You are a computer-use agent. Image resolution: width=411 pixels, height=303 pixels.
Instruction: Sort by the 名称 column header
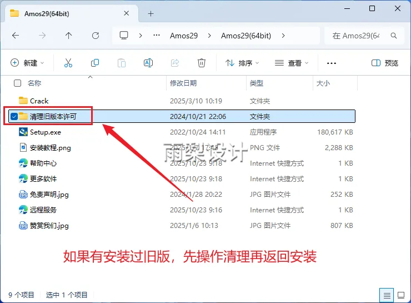pyautogui.click(x=34, y=83)
